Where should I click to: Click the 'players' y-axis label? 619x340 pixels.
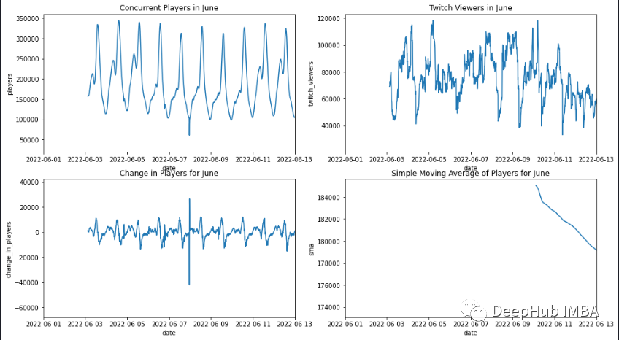(x=10, y=84)
